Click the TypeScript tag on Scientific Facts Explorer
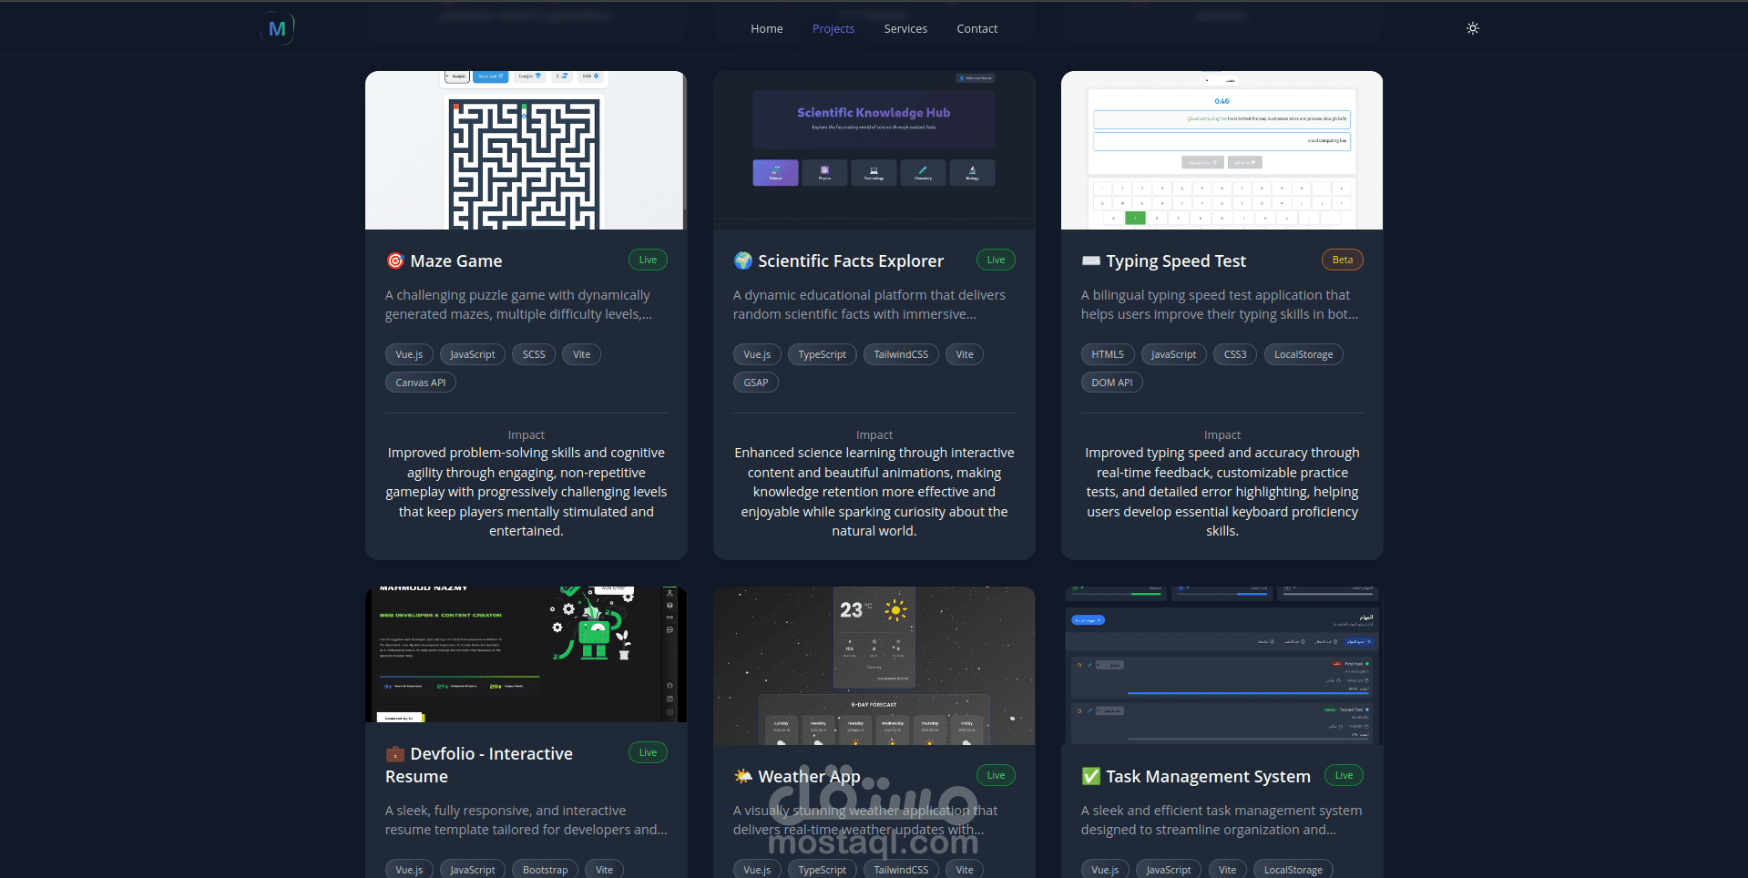Image resolution: width=1748 pixels, height=878 pixels. coord(822,355)
